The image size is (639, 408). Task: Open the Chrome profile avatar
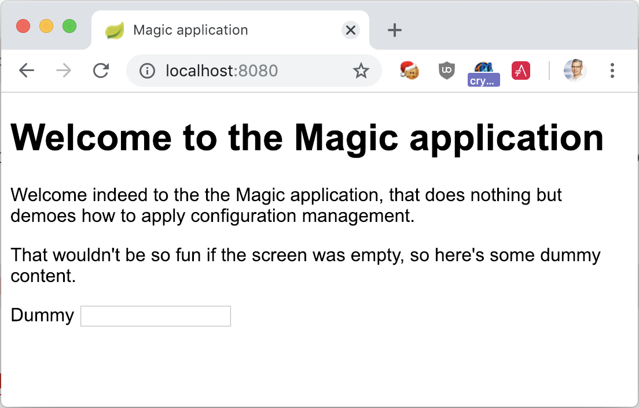coord(574,70)
